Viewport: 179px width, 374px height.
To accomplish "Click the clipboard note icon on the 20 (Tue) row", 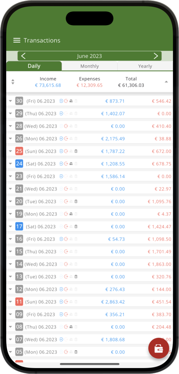I will pos(76,201).
